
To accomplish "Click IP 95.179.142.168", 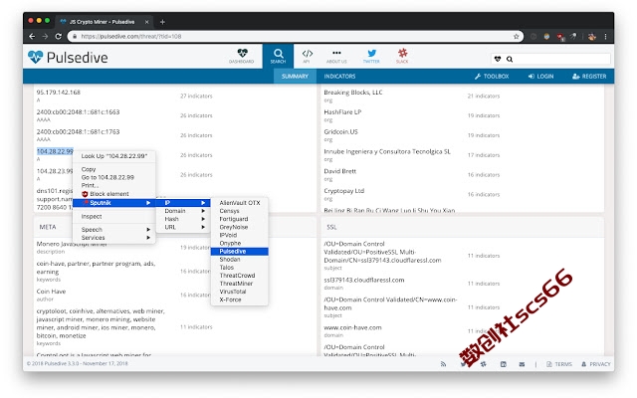I will click(x=59, y=93).
